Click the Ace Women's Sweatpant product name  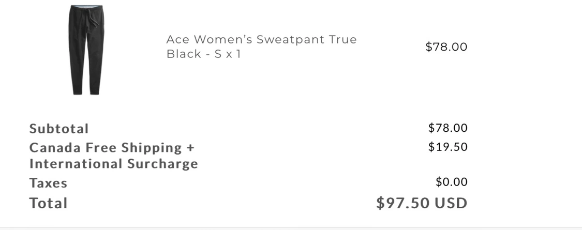coord(261,47)
